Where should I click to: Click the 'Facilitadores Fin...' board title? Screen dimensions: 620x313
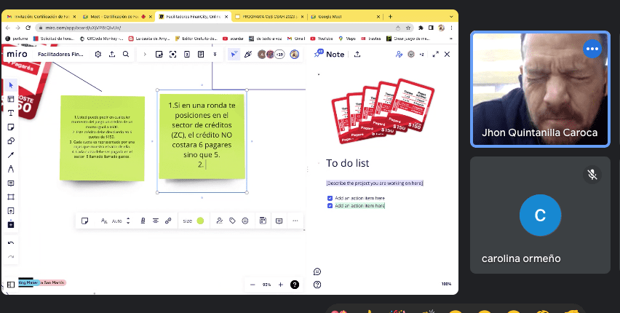(x=61, y=54)
